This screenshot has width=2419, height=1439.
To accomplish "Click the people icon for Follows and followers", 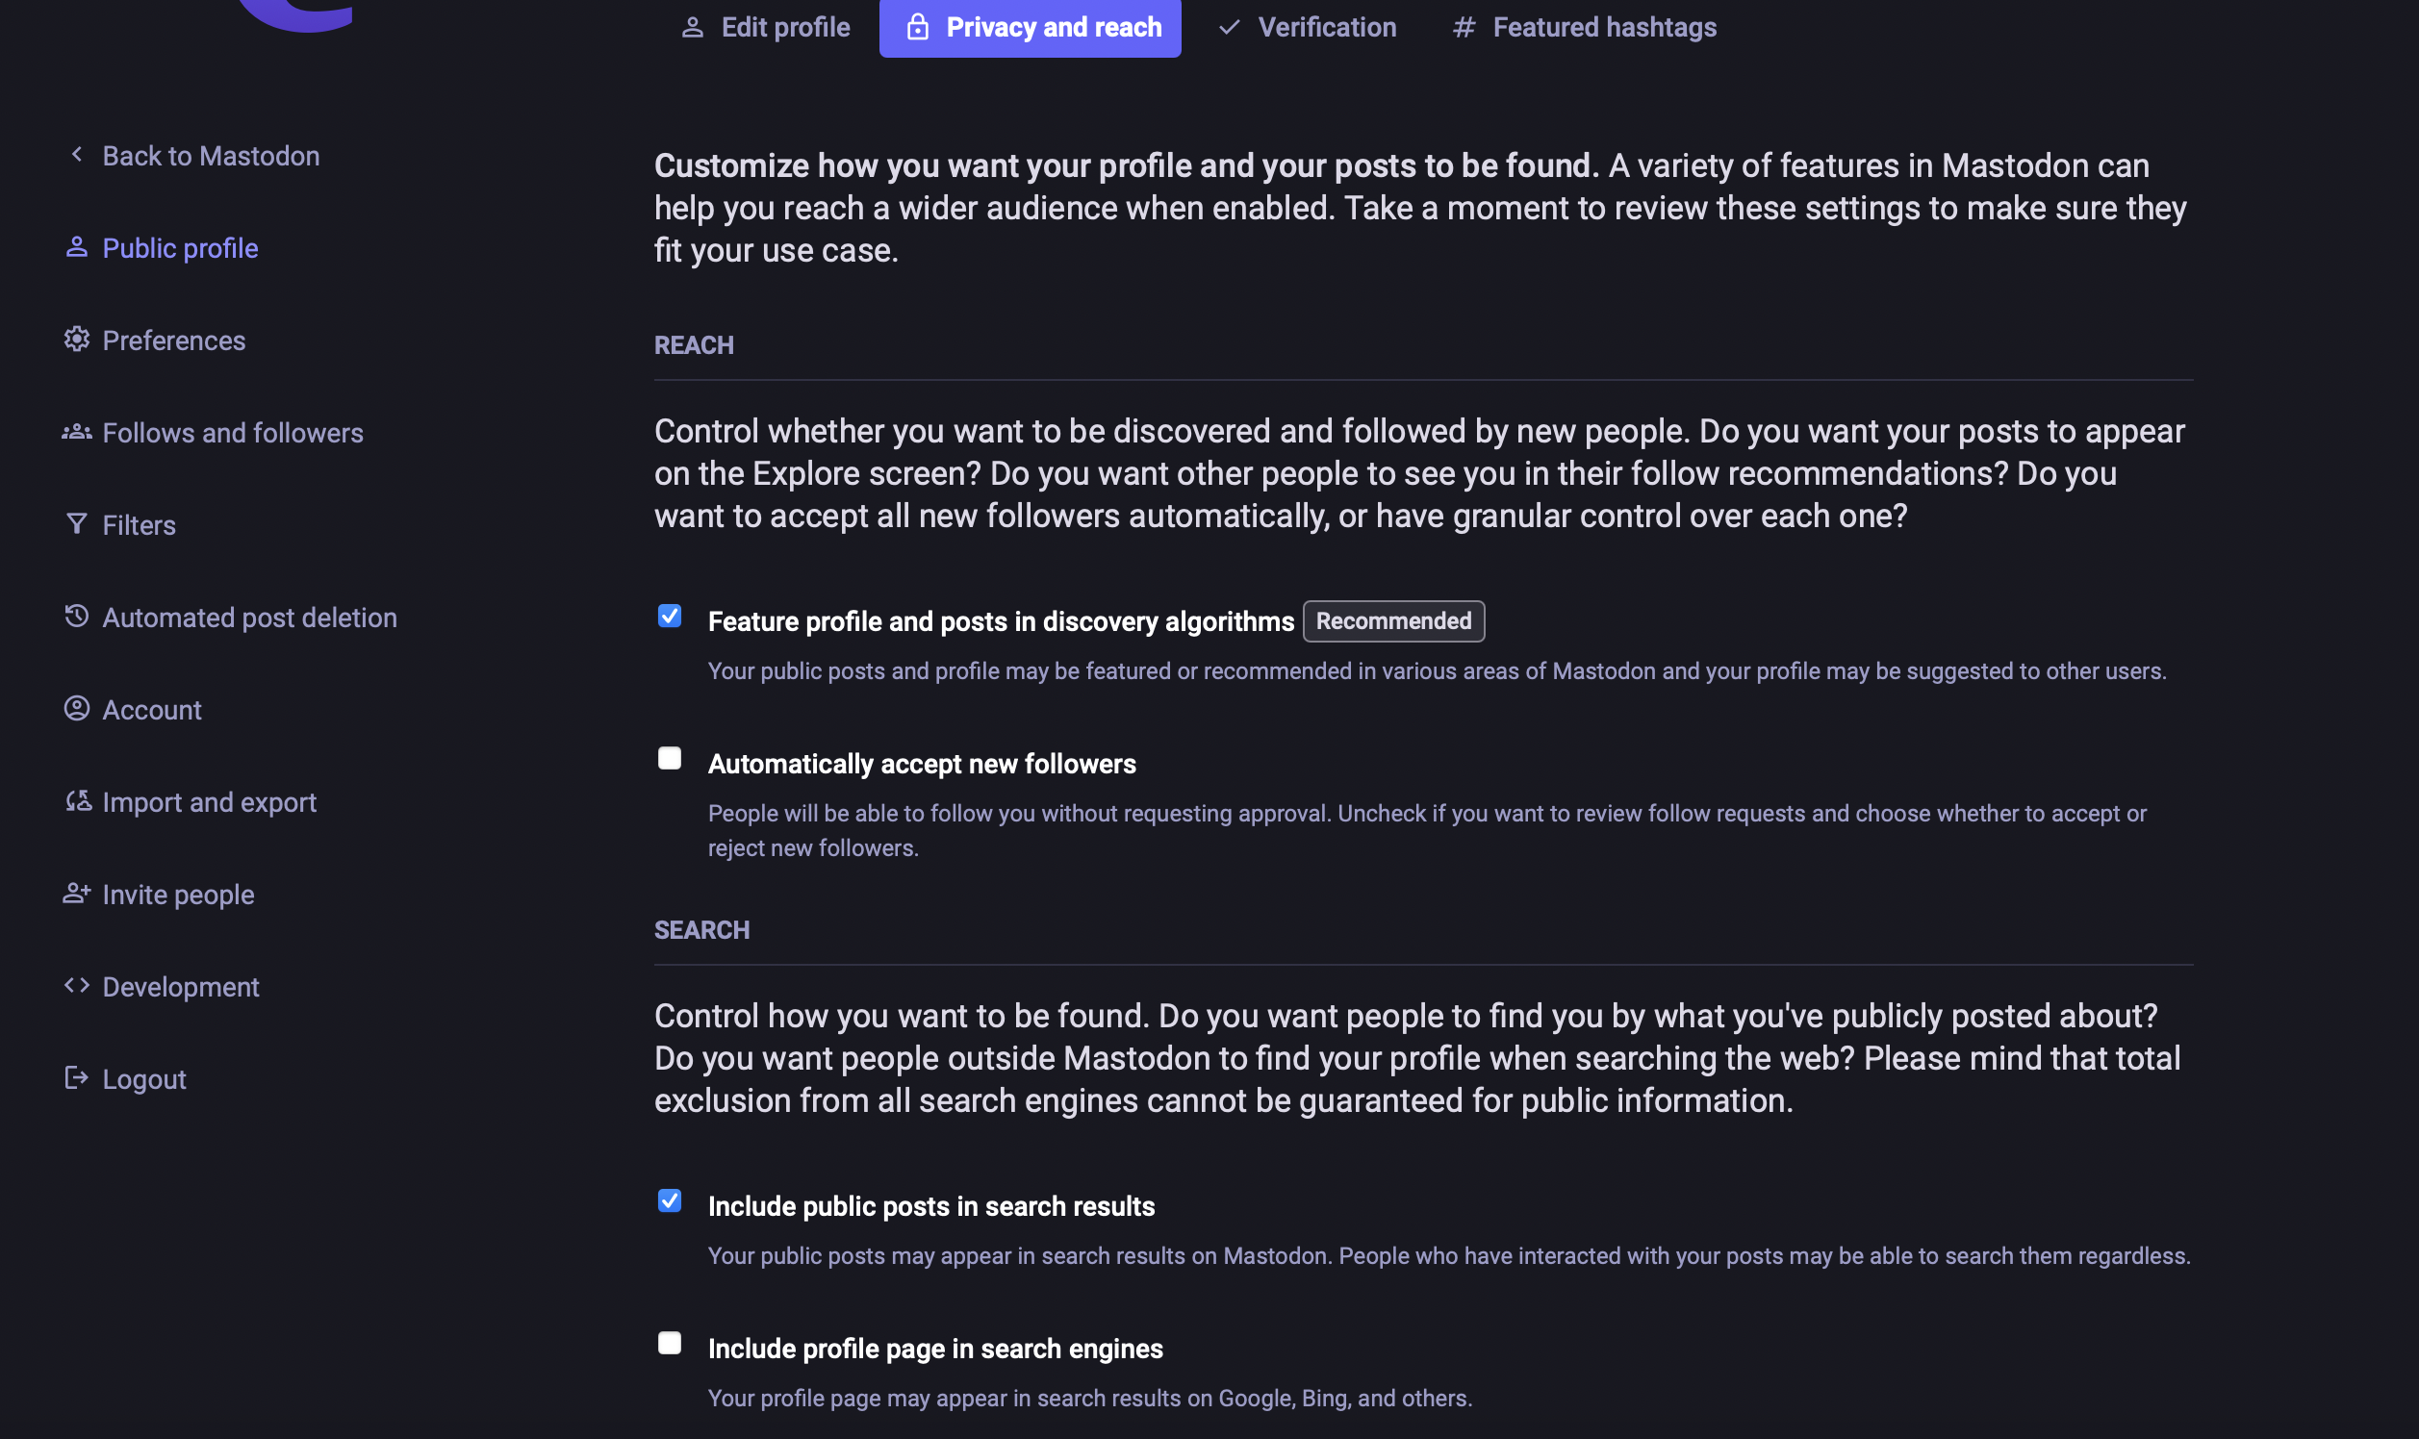I will click(x=77, y=433).
